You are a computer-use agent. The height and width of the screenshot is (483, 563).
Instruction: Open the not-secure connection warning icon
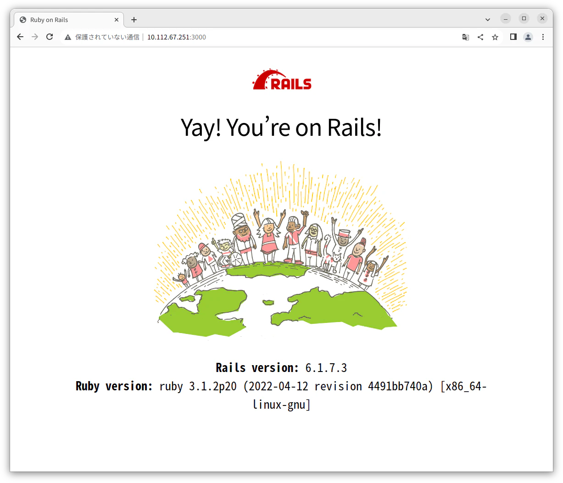(x=68, y=37)
